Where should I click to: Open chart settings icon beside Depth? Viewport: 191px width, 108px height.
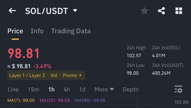click(179, 89)
